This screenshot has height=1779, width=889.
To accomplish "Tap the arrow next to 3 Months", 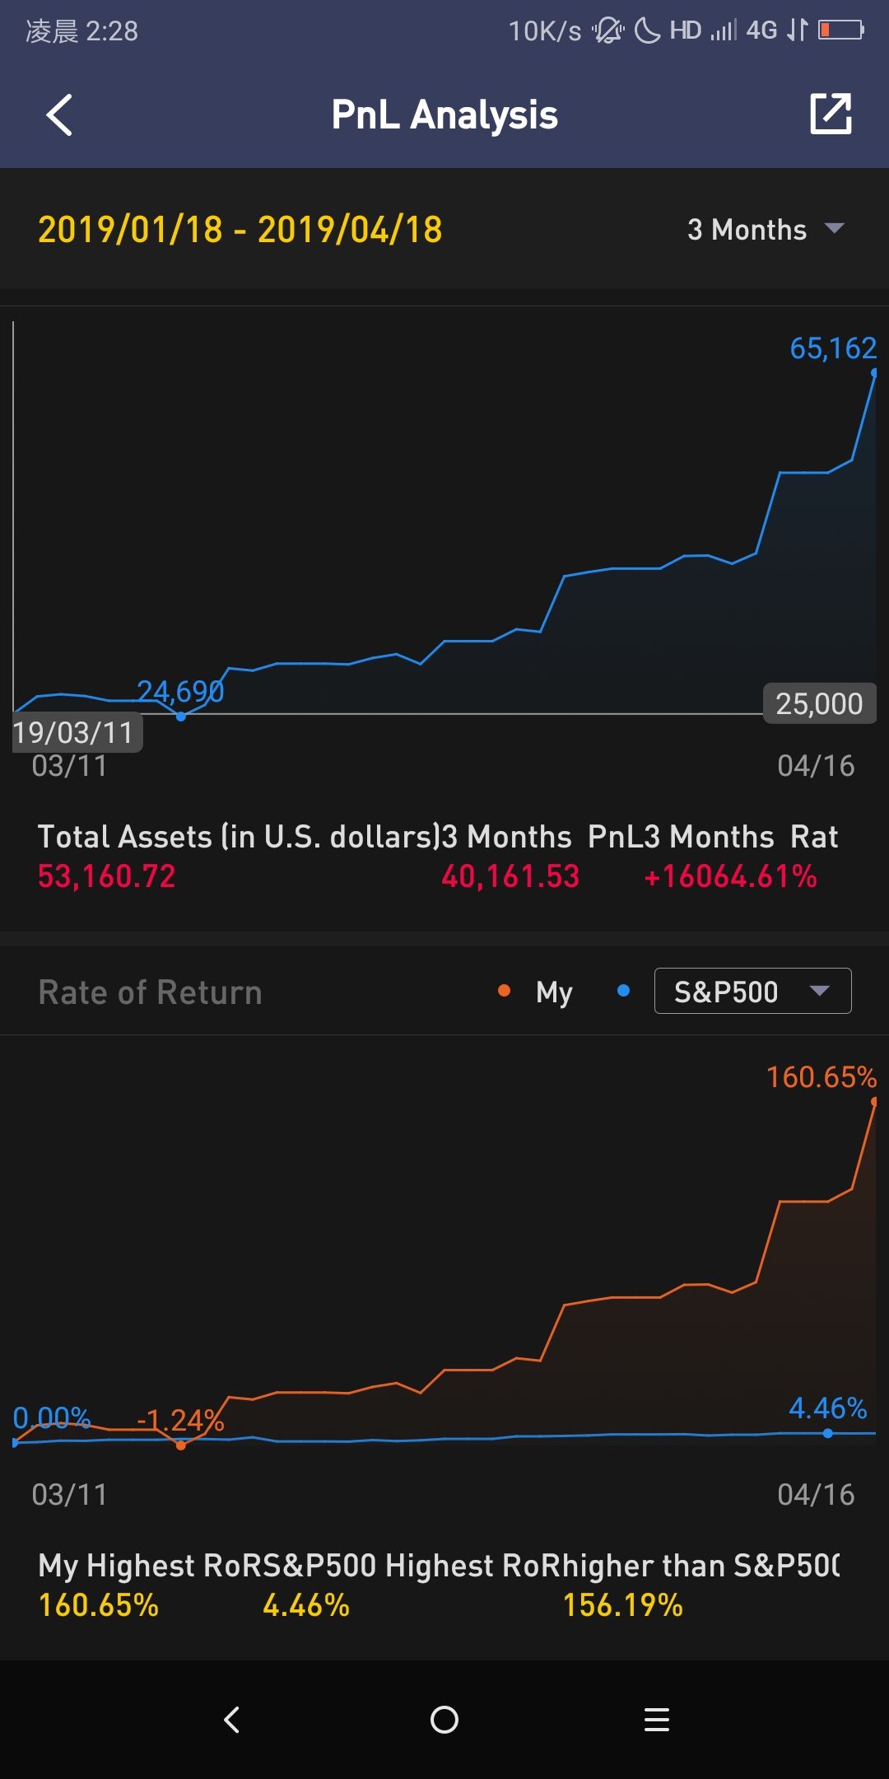I will 835,229.
